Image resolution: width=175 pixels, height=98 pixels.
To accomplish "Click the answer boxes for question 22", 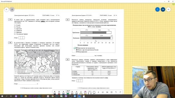I will point(80,81).
